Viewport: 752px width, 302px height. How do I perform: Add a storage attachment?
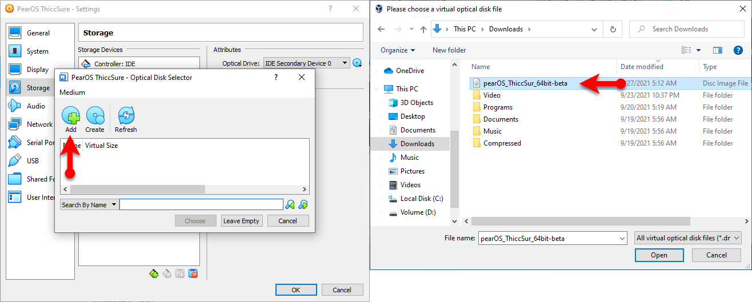[x=180, y=274]
